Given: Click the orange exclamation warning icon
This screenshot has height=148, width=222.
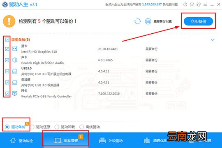Looking at the screenshot, I should [x=9, y=21].
